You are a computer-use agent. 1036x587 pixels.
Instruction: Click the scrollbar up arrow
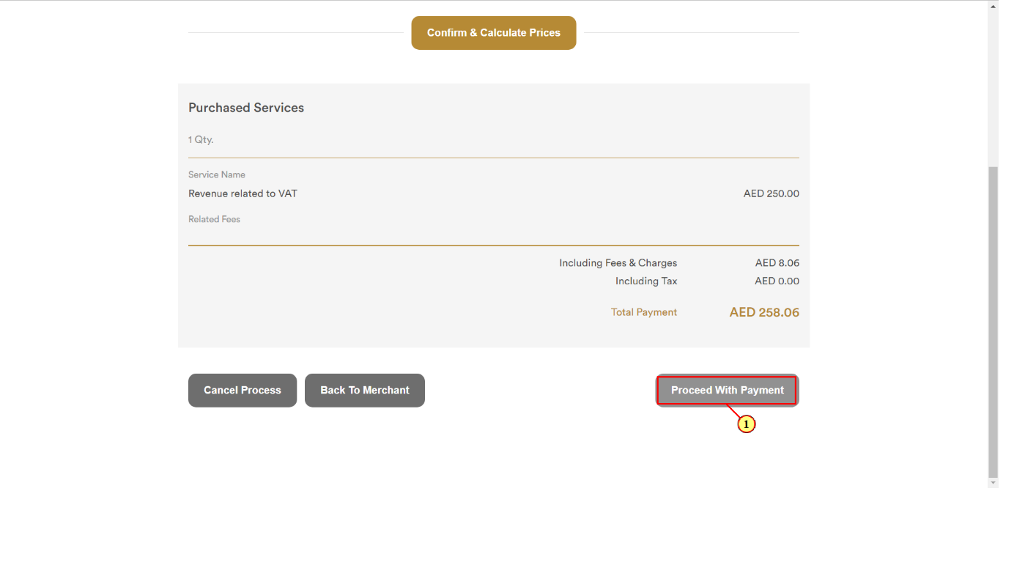click(x=994, y=6)
